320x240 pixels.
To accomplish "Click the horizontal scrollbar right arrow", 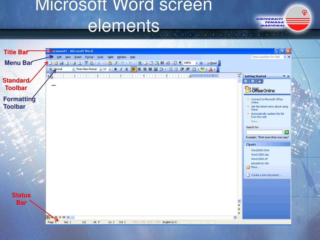I will point(235,217).
